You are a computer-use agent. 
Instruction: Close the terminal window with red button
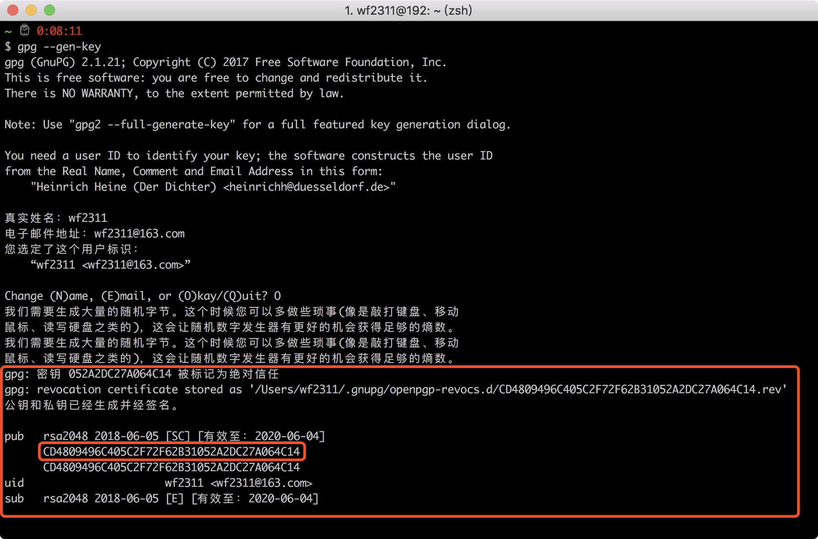pyautogui.click(x=13, y=10)
